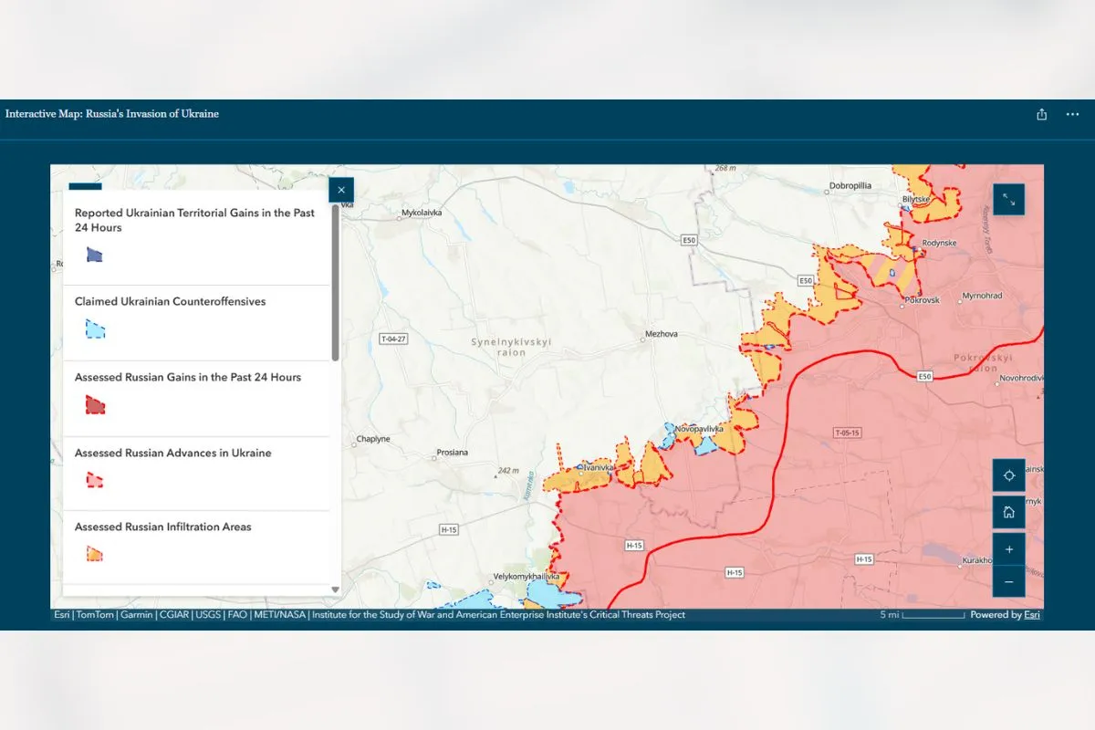Screen dimensions: 1095x730
Task: Select the Assessed Russian Gains swatch
Action: click(95, 404)
